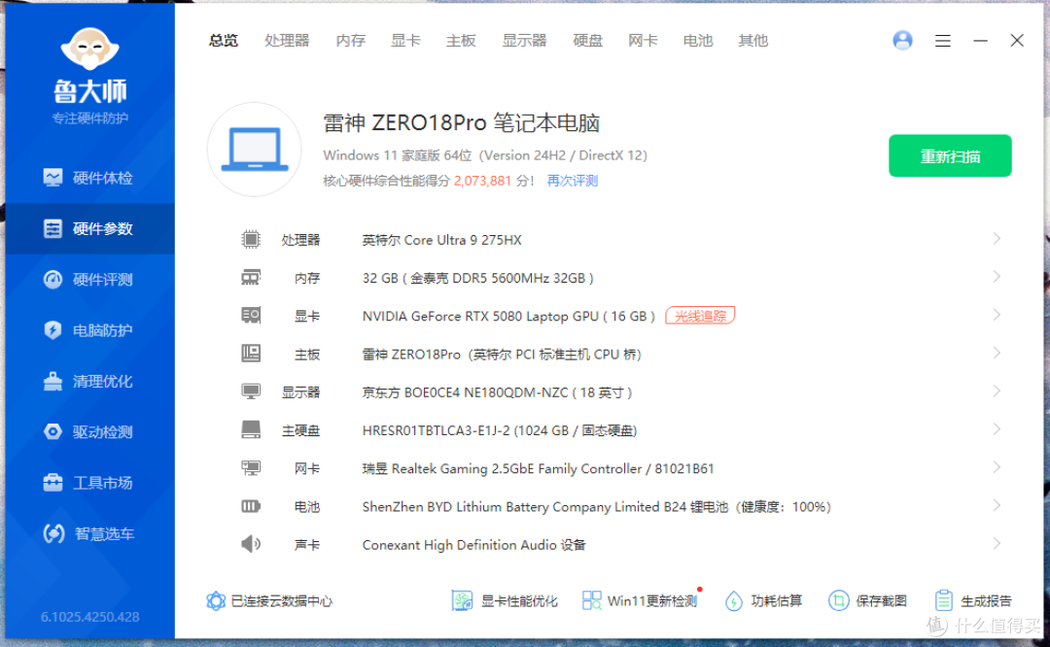This screenshot has height=647, width=1050.
Task: Click 保存截图 to save screenshot
Action: pos(868,600)
